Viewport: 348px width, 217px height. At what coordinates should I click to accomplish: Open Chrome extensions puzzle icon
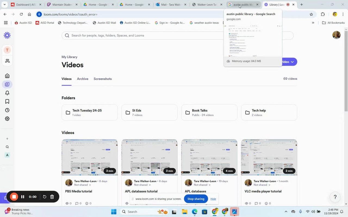pos(323,14)
